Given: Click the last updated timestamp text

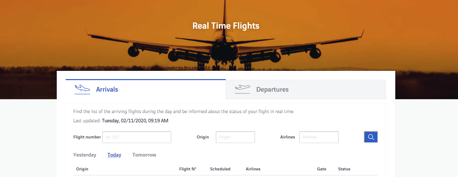Looking at the screenshot, I should pos(135,121).
